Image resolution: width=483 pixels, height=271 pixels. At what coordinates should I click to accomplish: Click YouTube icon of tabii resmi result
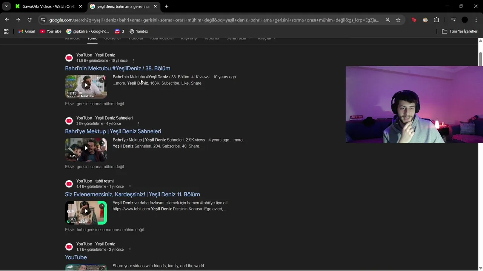coord(69,184)
